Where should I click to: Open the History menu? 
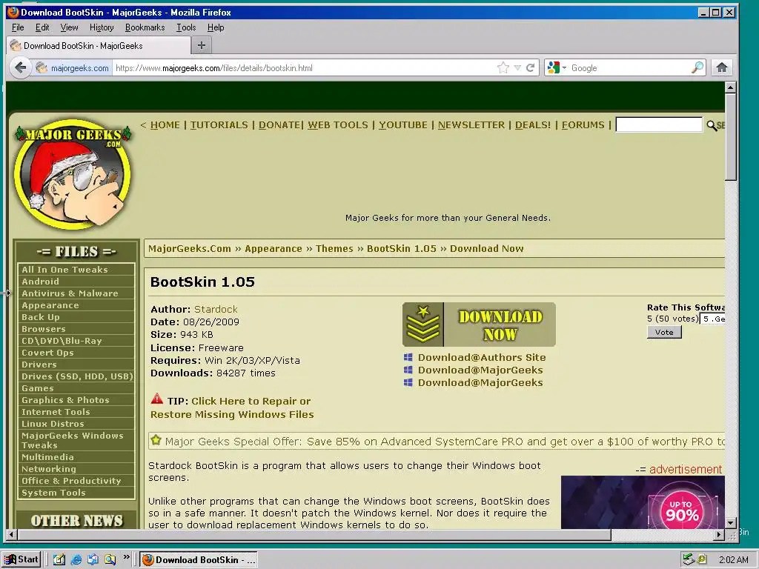[102, 27]
